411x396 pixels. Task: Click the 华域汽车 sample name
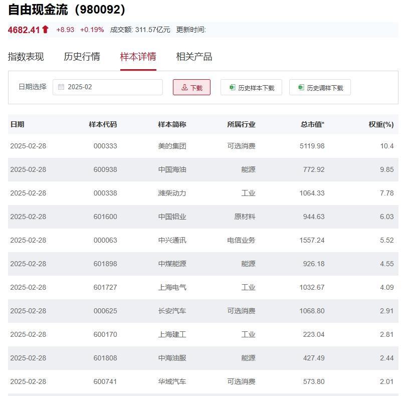[x=172, y=381]
